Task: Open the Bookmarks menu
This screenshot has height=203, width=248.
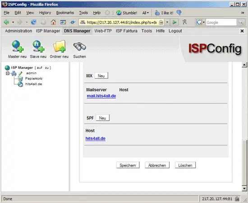Action: click(x=65, y=13)
